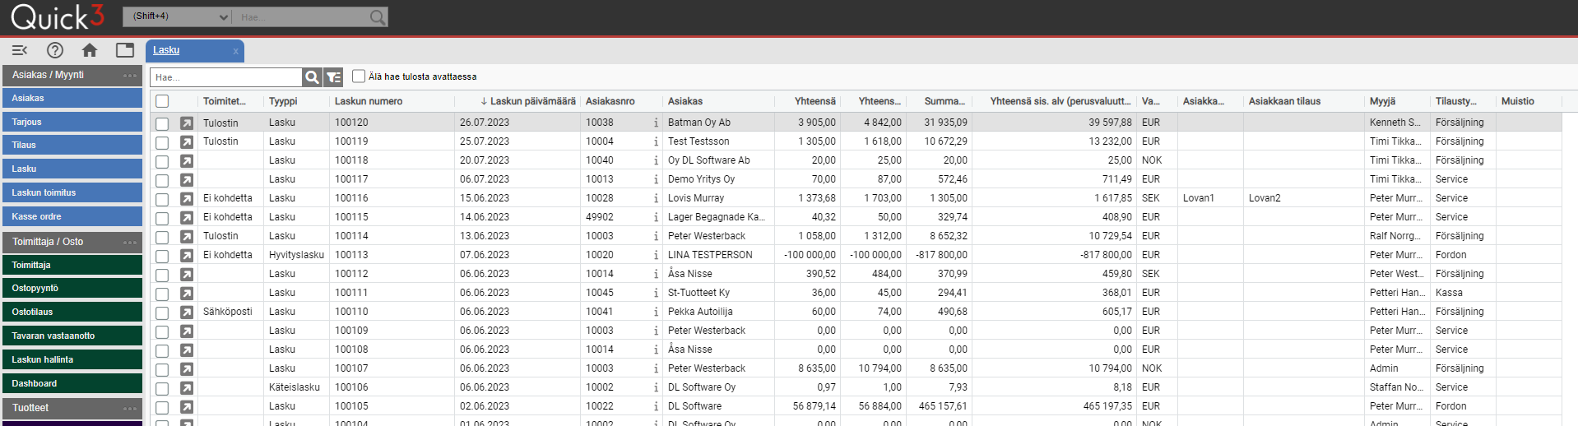Focus the top 'Hae...' search field
This screenshot has height=426, width=1578.
click(x=301, y=16)
